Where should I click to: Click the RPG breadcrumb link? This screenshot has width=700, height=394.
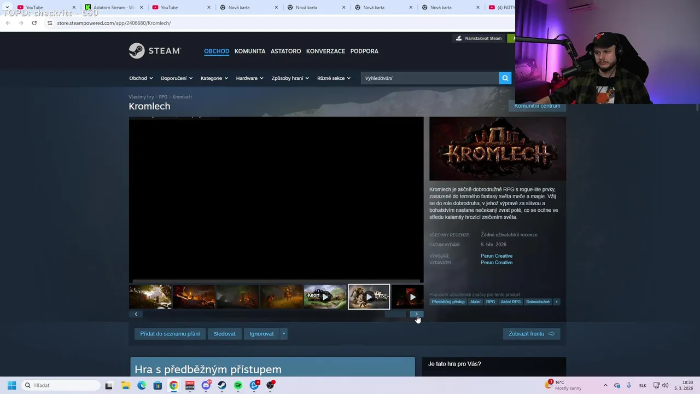click(163, 97)
